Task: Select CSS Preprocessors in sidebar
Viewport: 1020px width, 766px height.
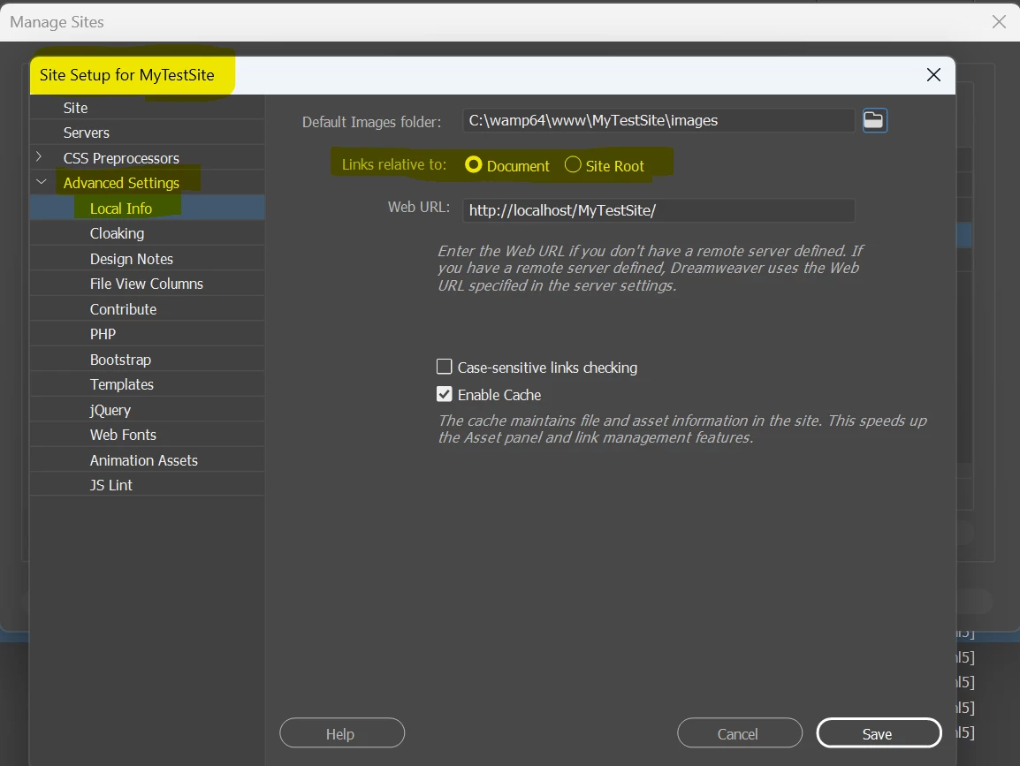Action: pos(121,158)
